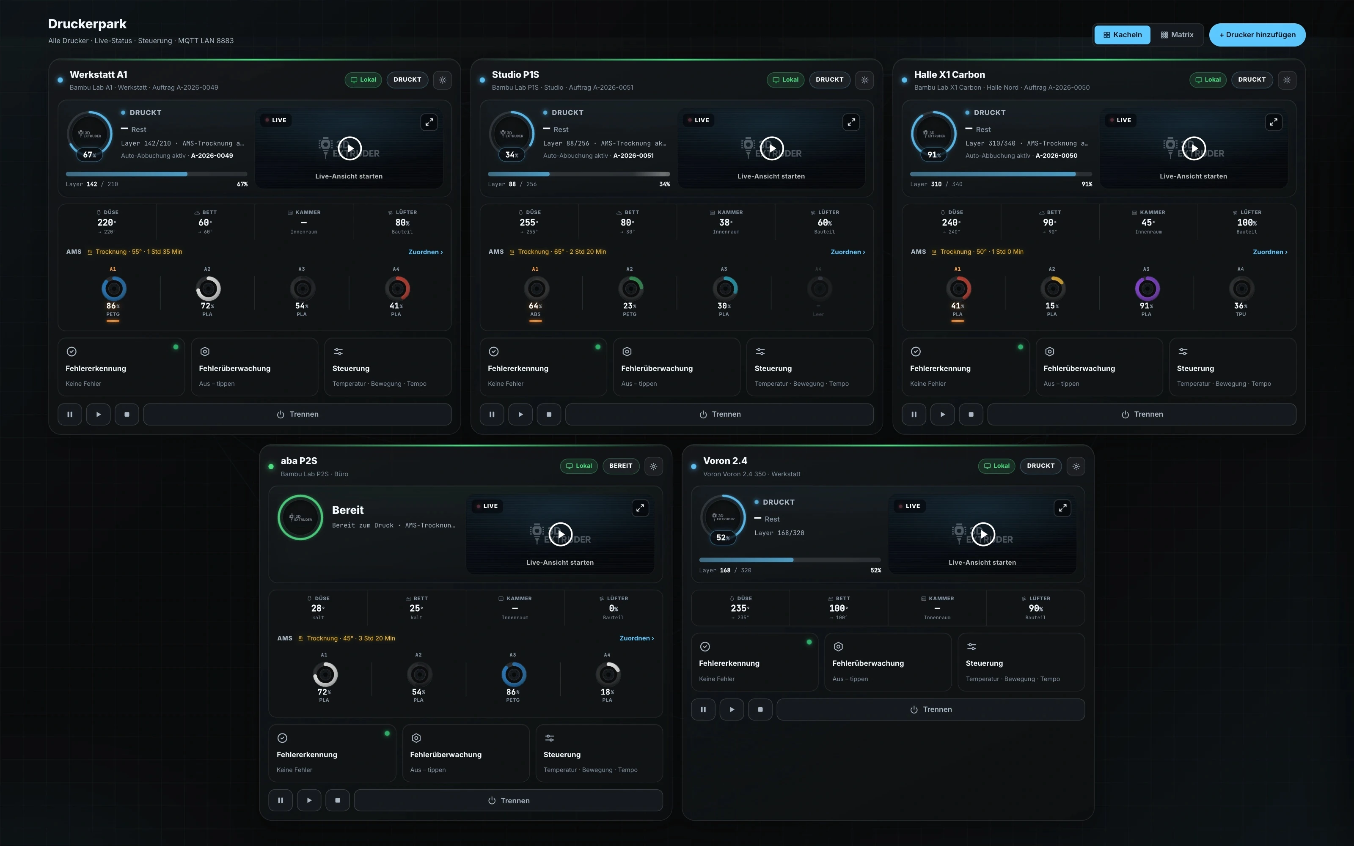Viewport: 1354px width, 846px height.
Task: Toggle Fehlerüberwachung on Studio P1S
Action: [677, 367]
